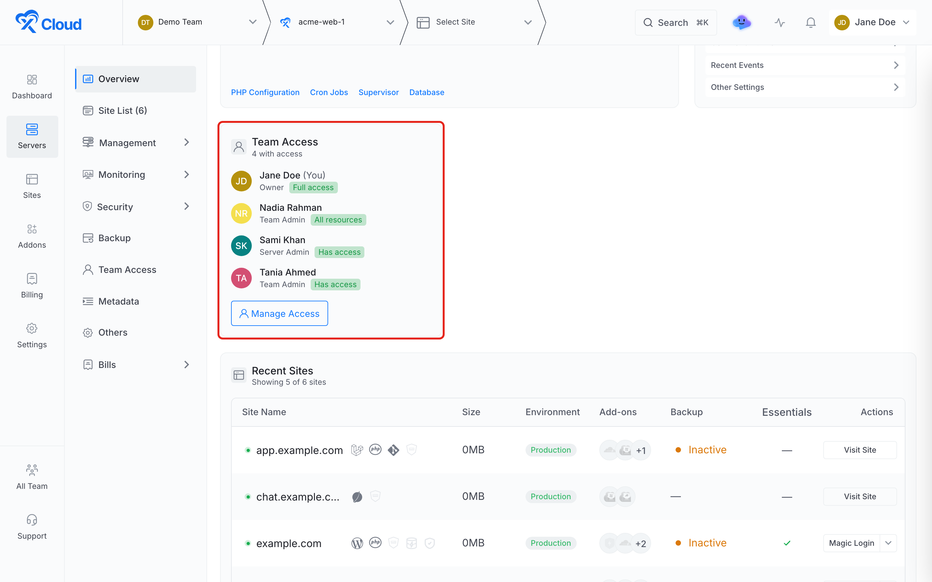Open the acme-web-1 server dropdown
This screenshot has width=932, height=582.
pos(337,22)
